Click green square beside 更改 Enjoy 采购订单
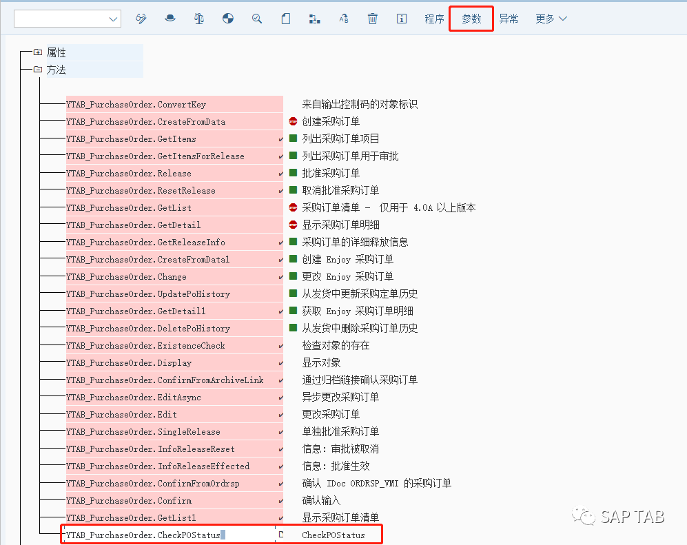 (293, 276)
